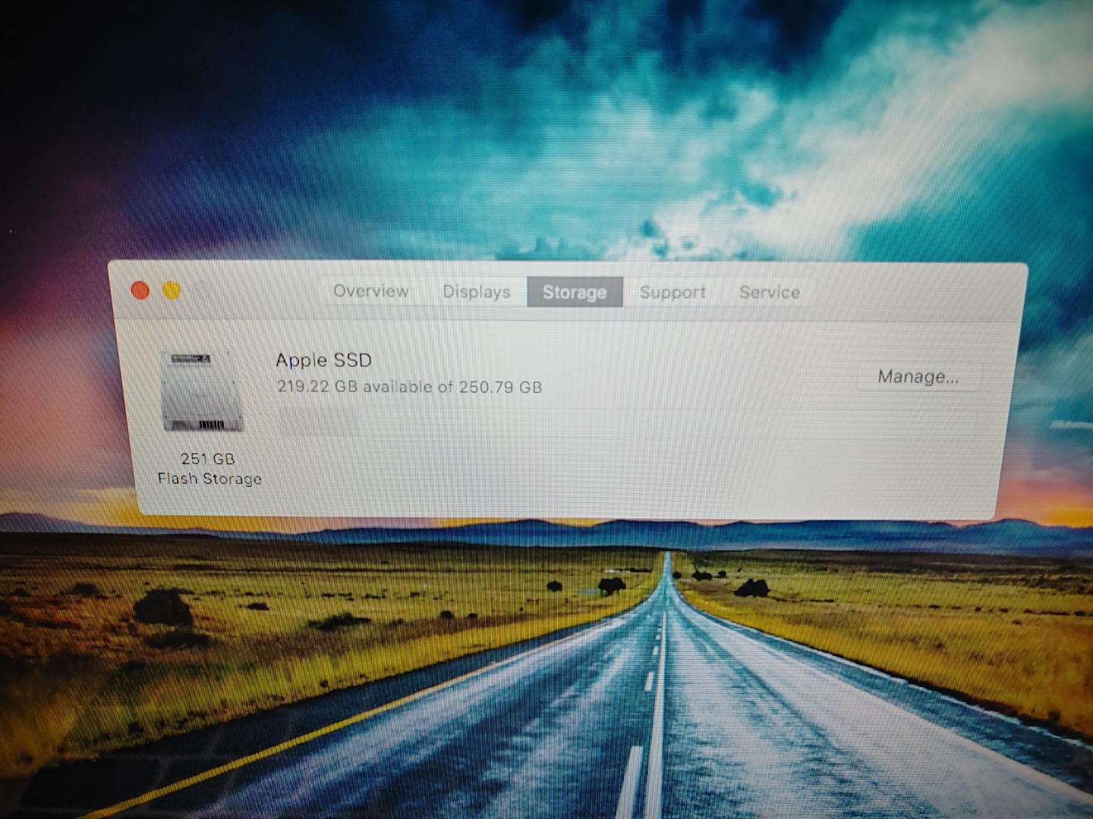Select the highlighted Storage tab
Screen dimensions: 1093x819
(x=575, y=292)
